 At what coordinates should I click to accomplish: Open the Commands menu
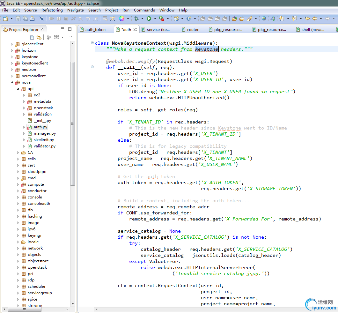[x=144, y=10]
